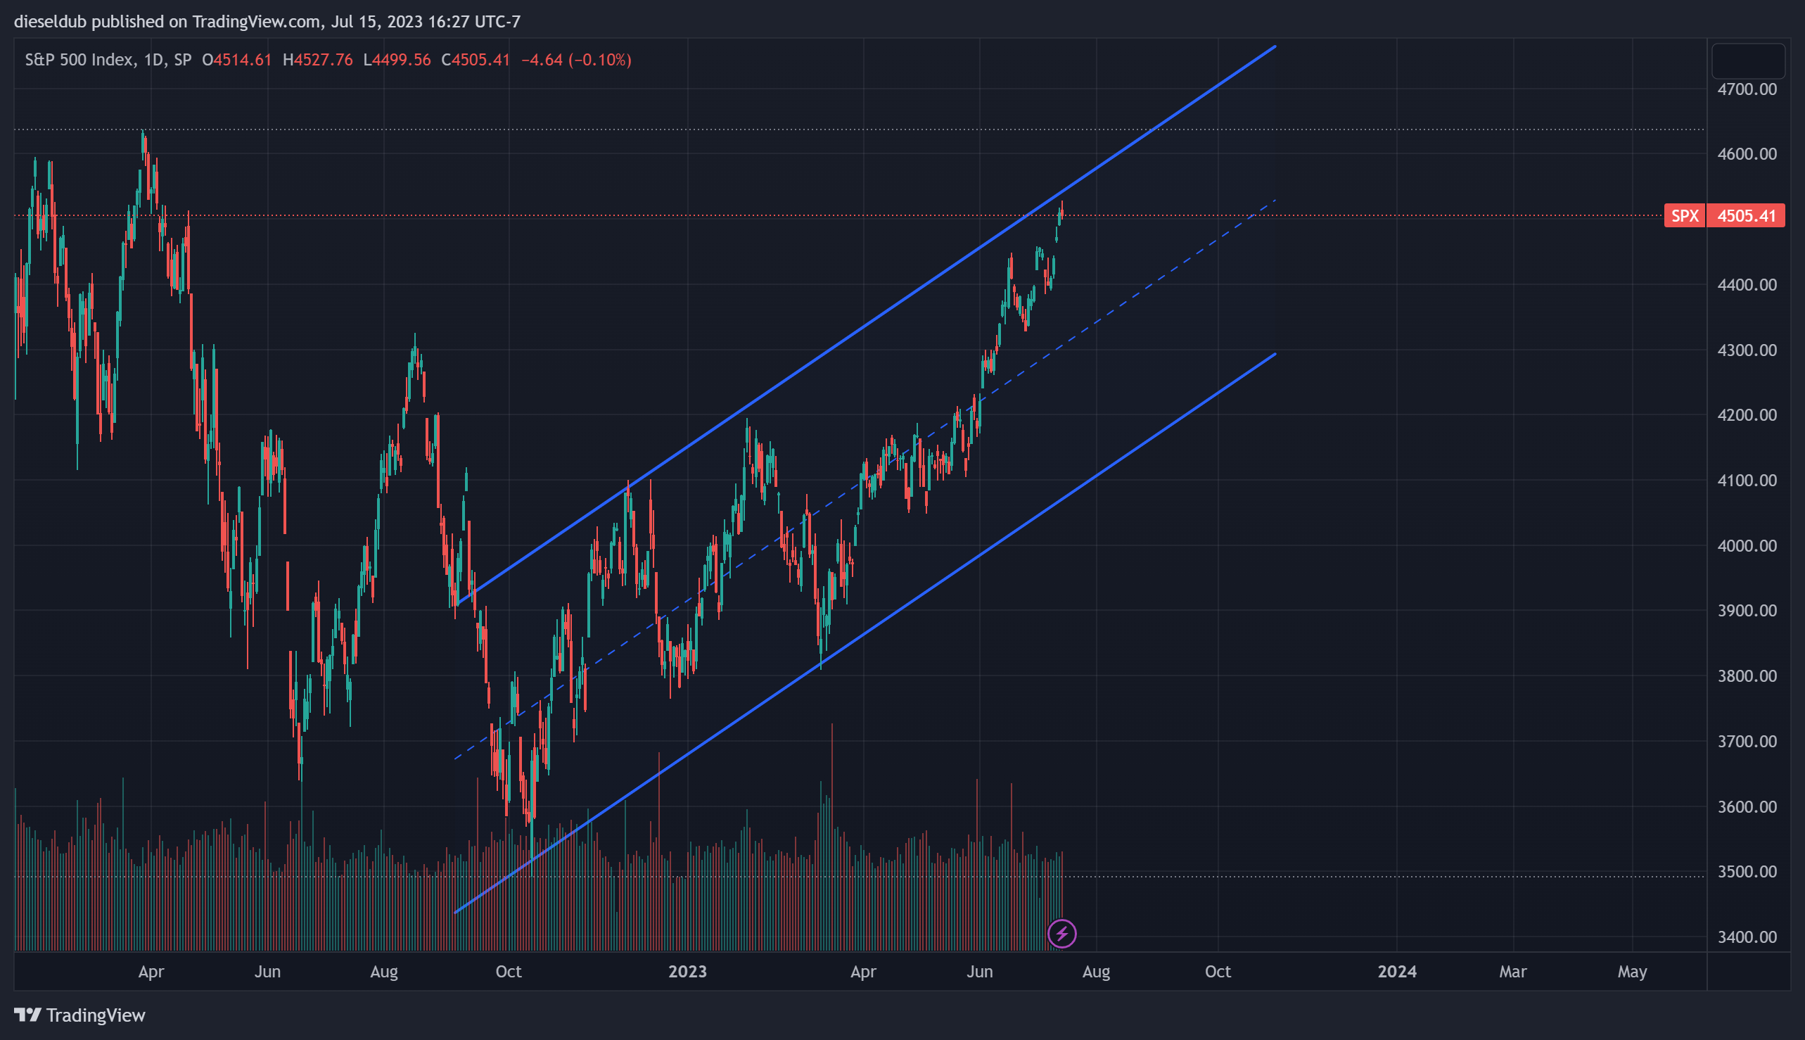Click the S&P 500 Index title

click(79, 60)
